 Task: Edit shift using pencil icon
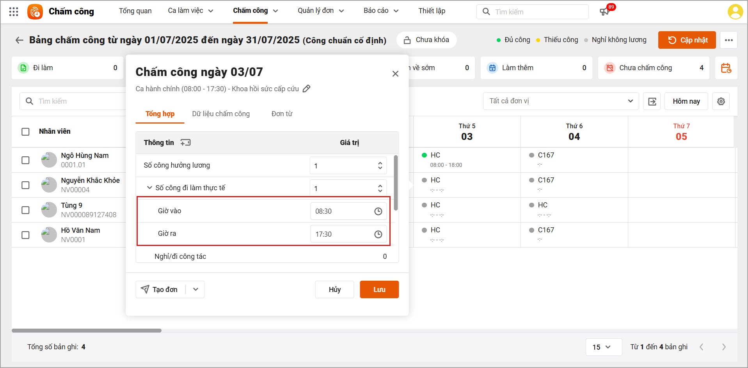click(x=307, y=89)
